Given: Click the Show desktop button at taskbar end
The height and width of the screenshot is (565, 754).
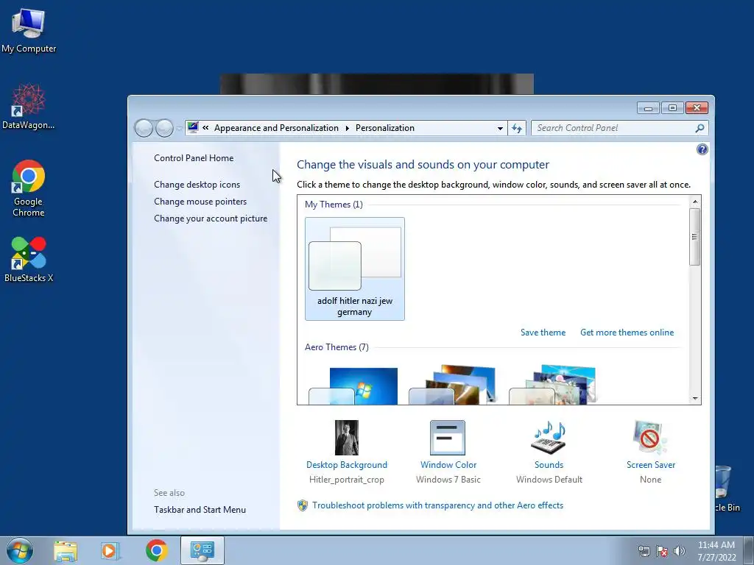Looking at the screenshot, I should coord(749,550).
